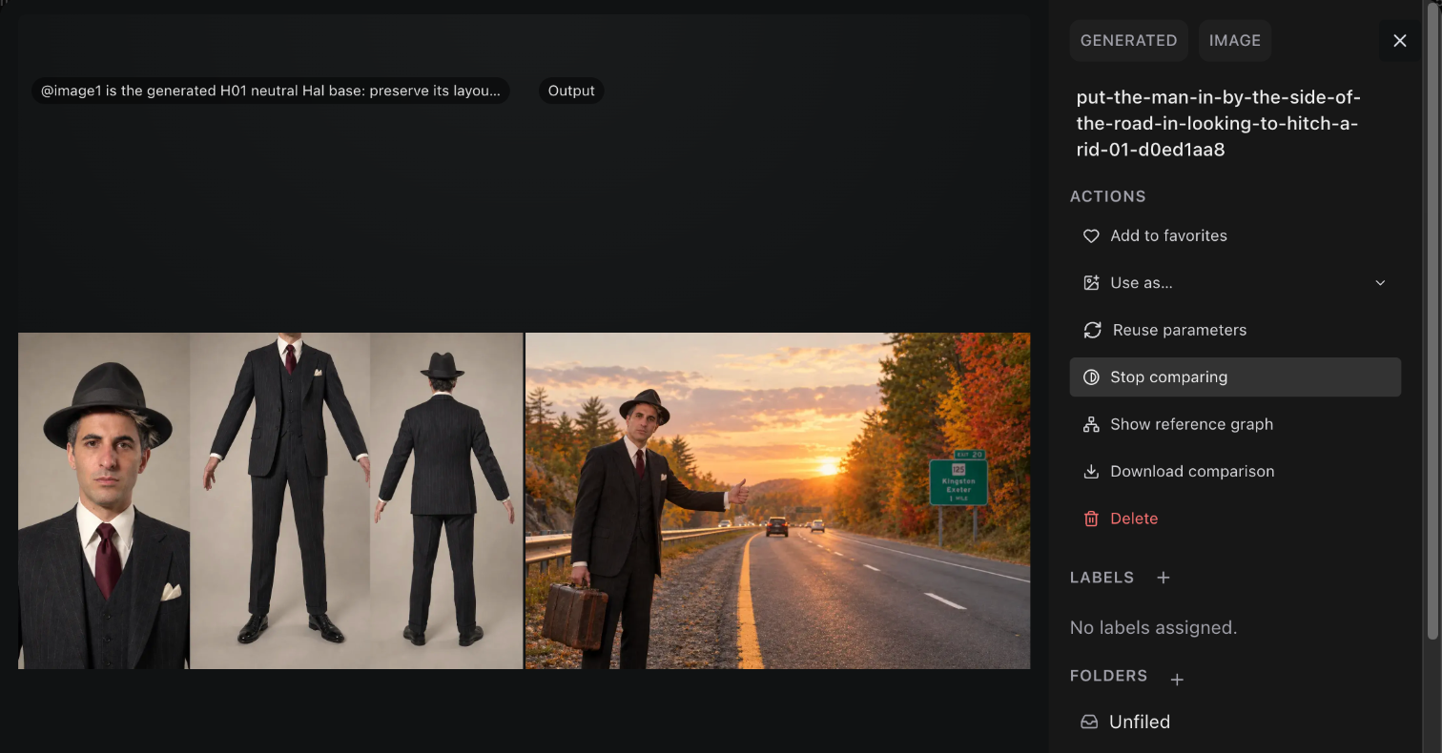Click the download arrow icon

pos(1091,472)
